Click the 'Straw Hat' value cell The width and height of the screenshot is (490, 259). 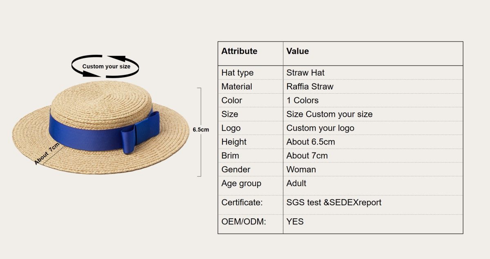point(305,73)
